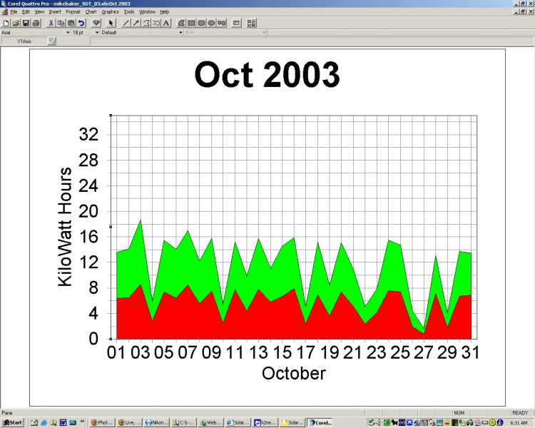Open the Chart menu
This screenshot has height=428, width=535.
pos(91,12)
